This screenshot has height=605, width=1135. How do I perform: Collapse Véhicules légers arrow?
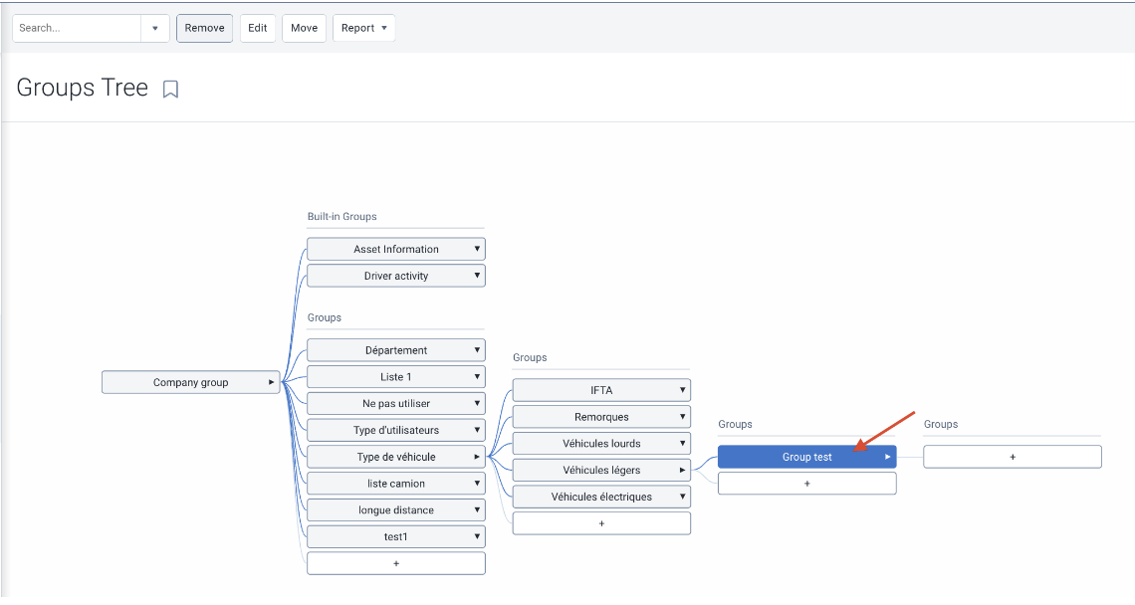(683, 470)
